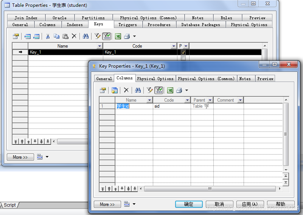
Task: Click 帮助 button in Key Properties
Action: coord(281,204)
